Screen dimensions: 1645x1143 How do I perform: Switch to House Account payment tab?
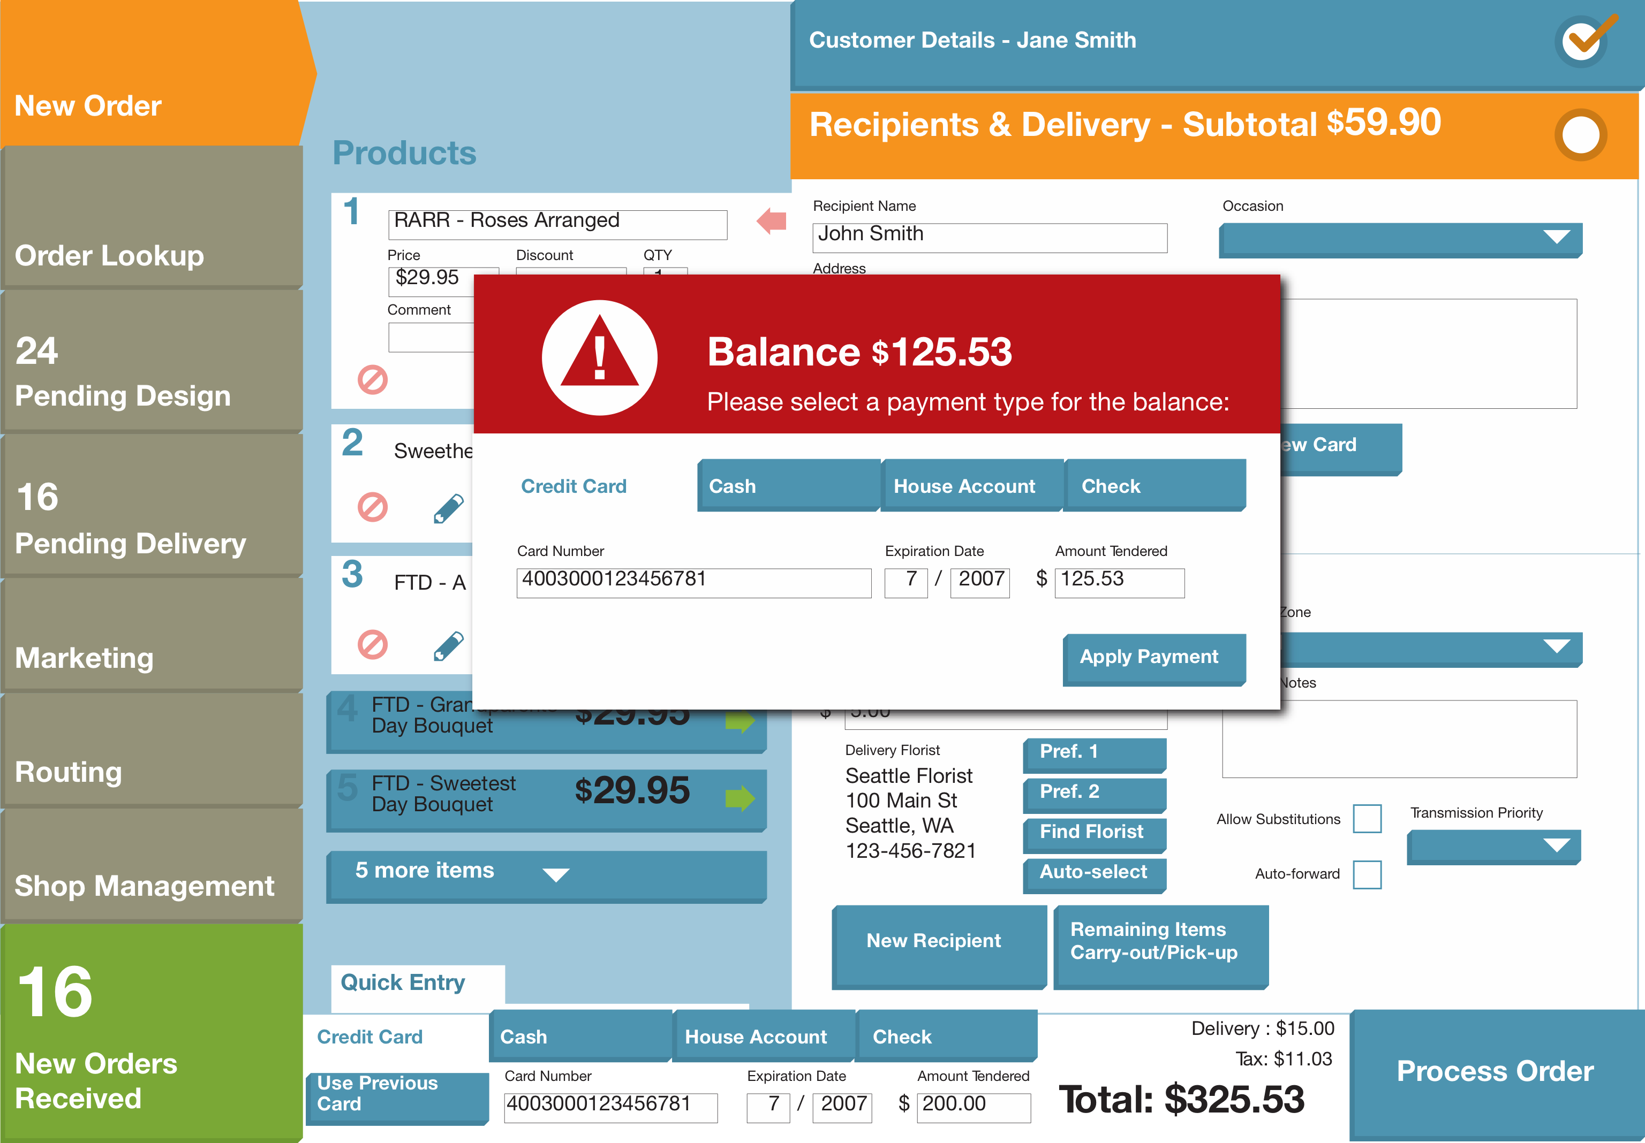coord(971,485)
